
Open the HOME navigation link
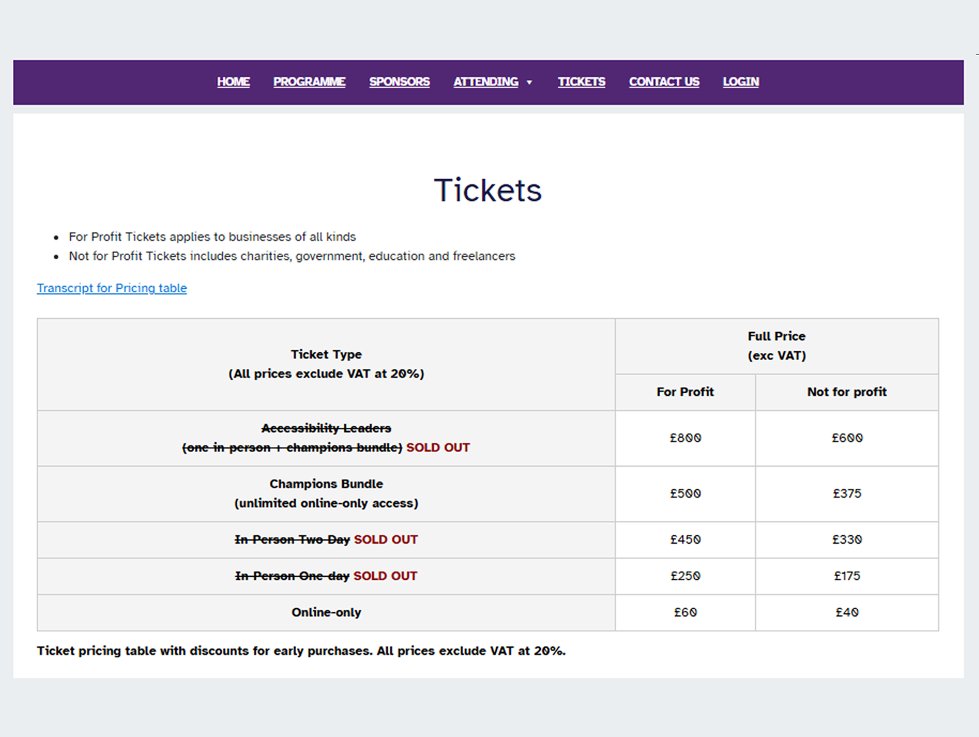[233, 82]
